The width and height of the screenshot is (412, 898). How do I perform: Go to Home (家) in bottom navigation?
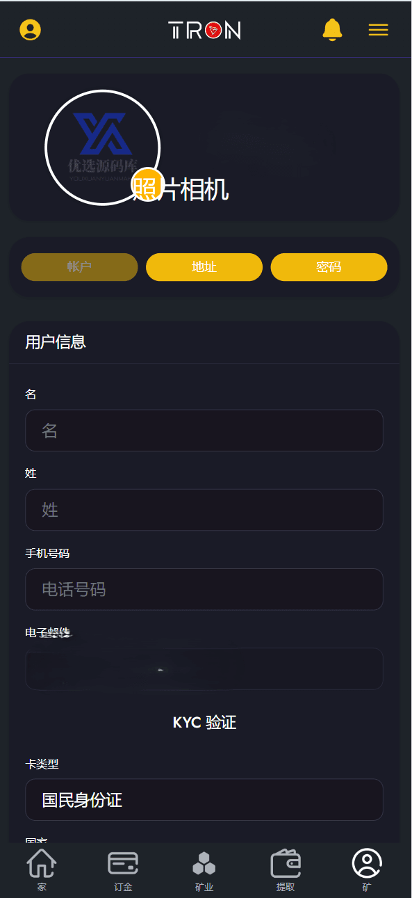[x=42, y=870]
